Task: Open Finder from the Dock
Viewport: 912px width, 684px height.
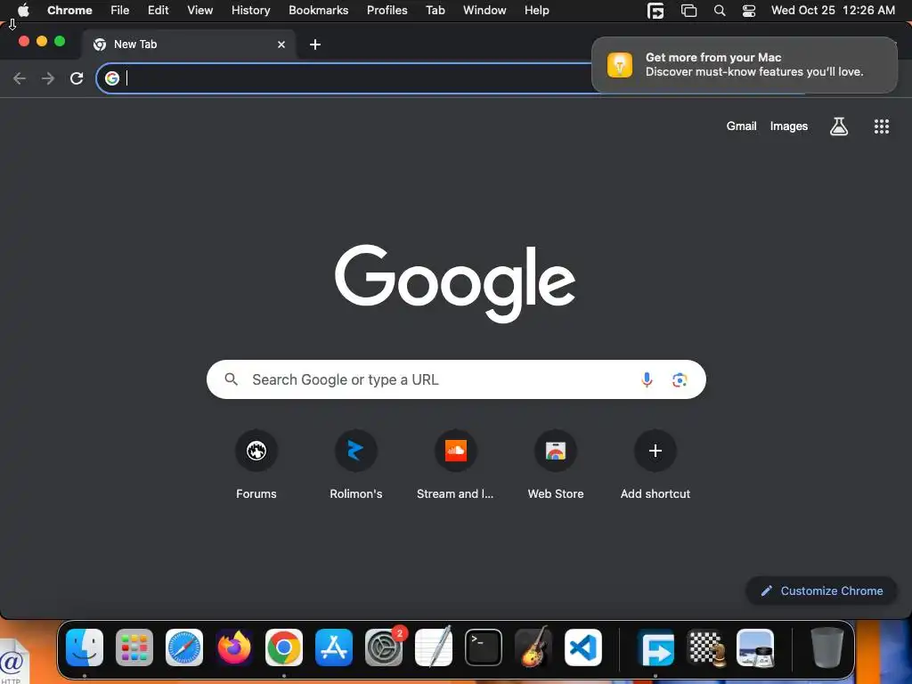Action: click(x=85, y=647)
